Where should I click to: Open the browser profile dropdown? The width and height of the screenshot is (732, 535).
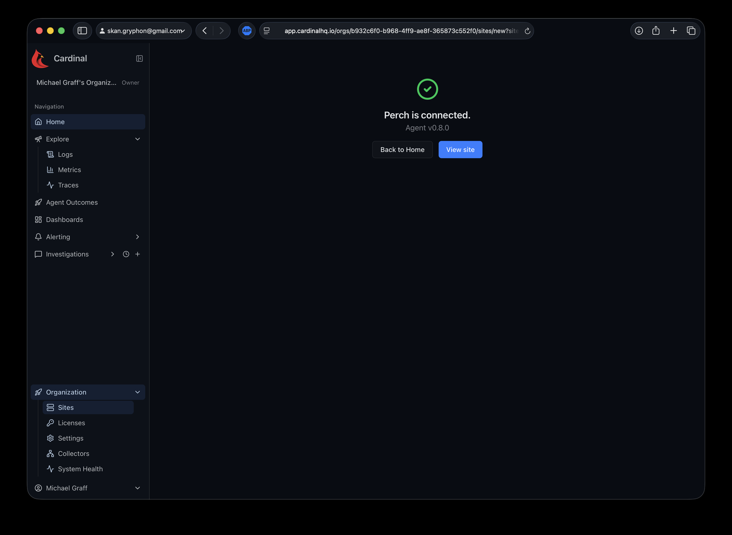(x=143, y=31)
